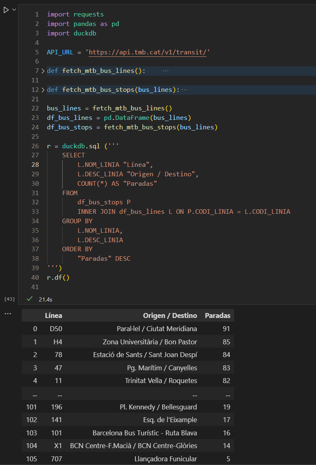
Task: Place cursor on the SELECT keyword
Action: point(74,155)
